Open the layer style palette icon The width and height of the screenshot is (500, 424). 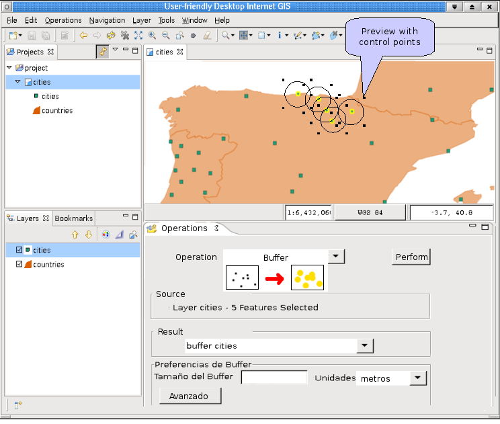(x=106, y=235)
